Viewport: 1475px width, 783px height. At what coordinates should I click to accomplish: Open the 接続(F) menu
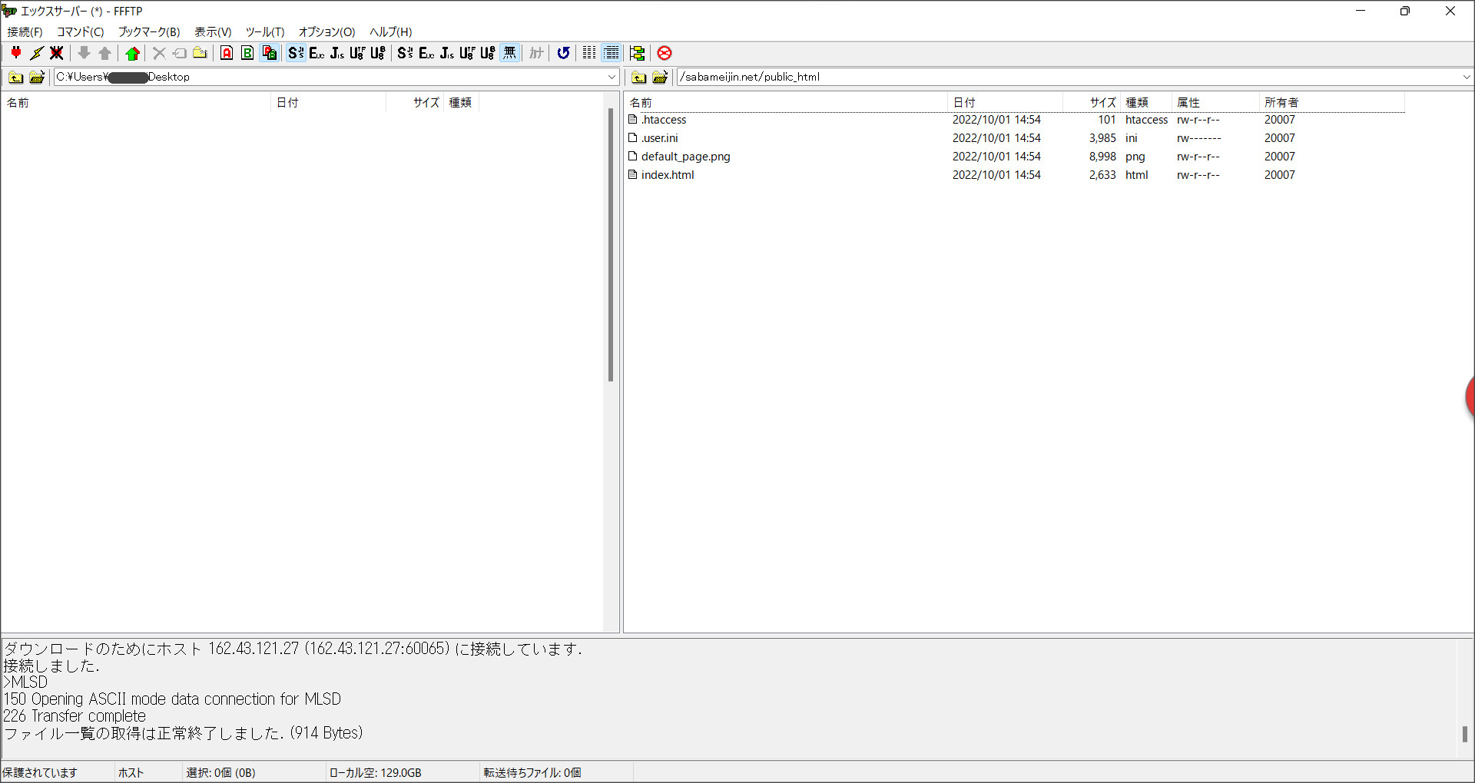[x=25, y=31]
